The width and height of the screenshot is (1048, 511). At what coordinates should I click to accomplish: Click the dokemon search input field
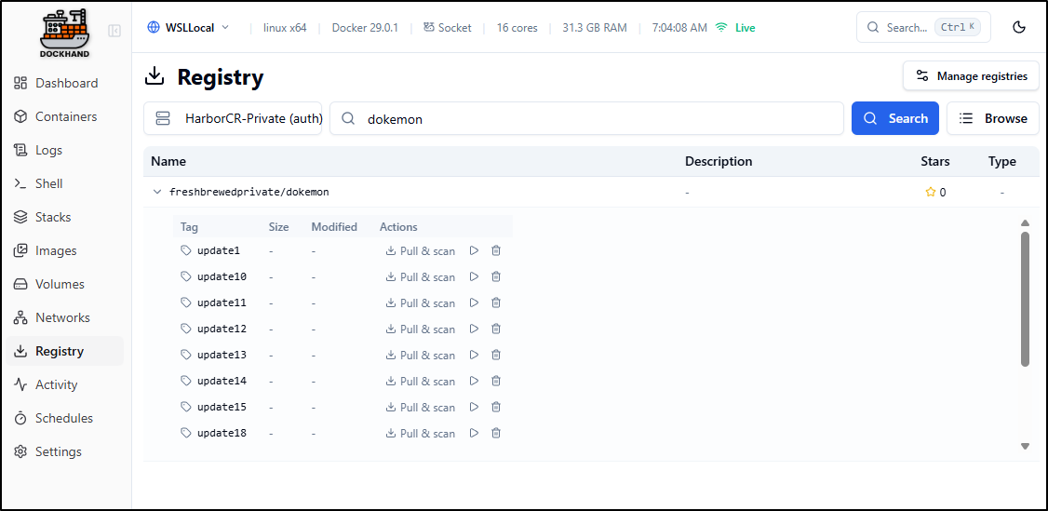point(596,118)
